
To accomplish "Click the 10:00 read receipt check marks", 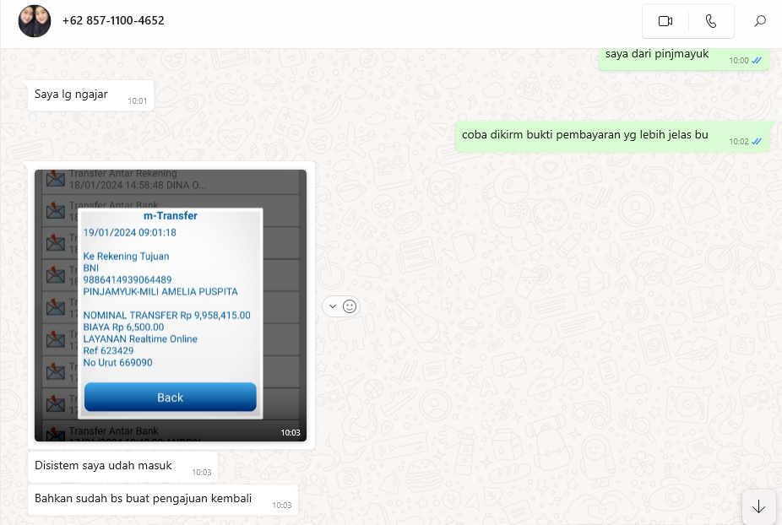I will (757, 60).
